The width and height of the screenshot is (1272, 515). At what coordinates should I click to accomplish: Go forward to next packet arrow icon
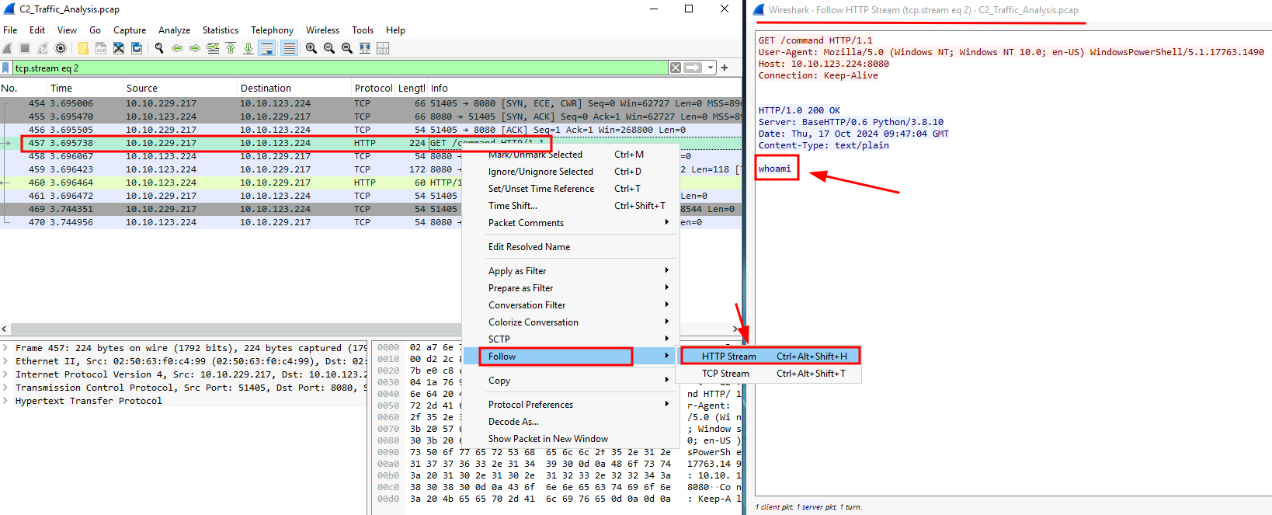coord(195,48)
